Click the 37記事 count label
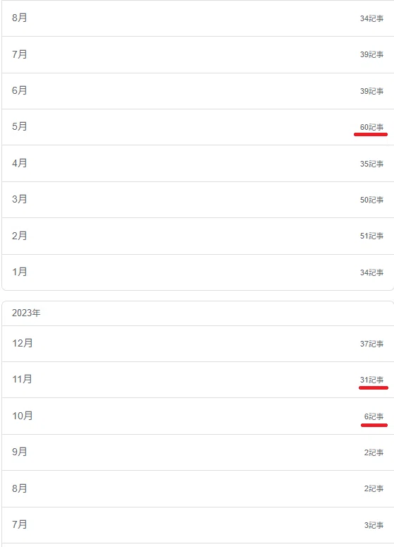 [x=371, y=344]
